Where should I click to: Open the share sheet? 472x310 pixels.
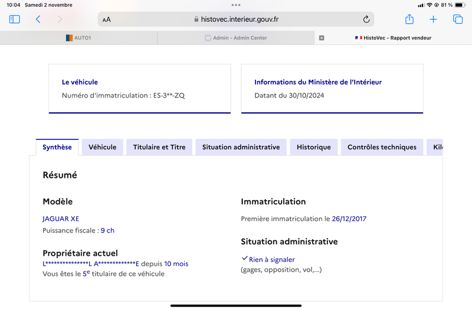pyautogui.click(x=409, y=19)
